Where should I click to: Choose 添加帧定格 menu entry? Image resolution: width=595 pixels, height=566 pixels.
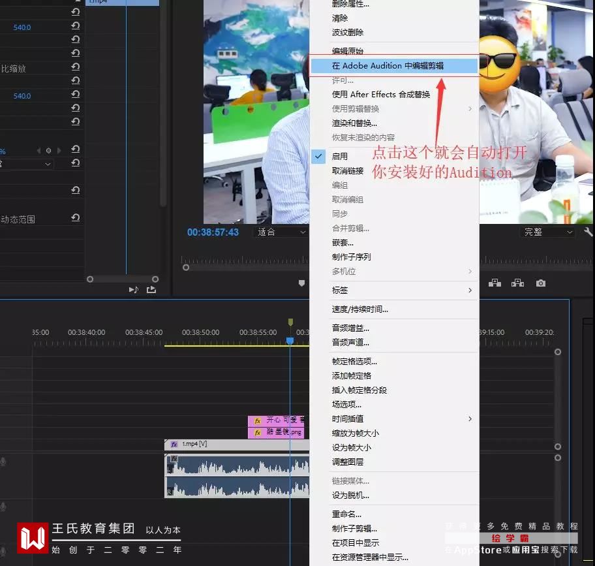[x=352, y=375]
